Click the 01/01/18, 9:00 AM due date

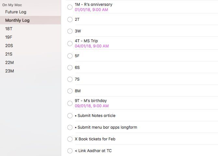tap(91, 10)
